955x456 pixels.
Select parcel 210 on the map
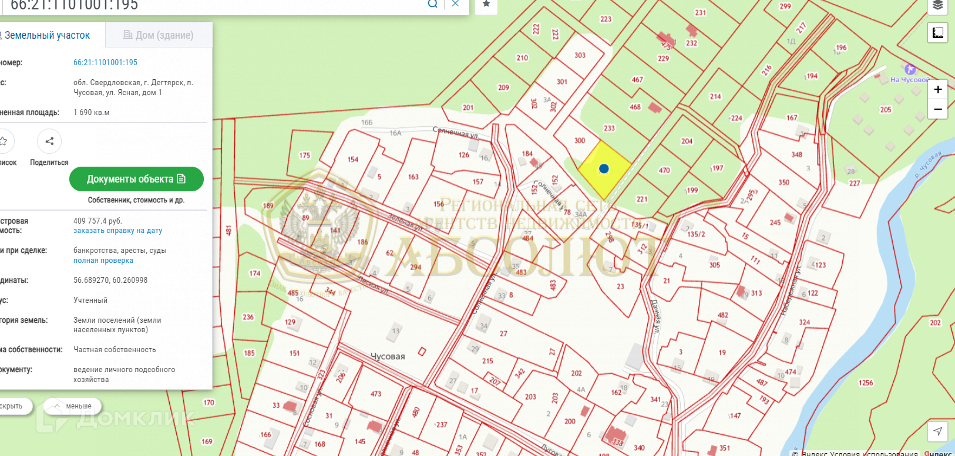522,58
